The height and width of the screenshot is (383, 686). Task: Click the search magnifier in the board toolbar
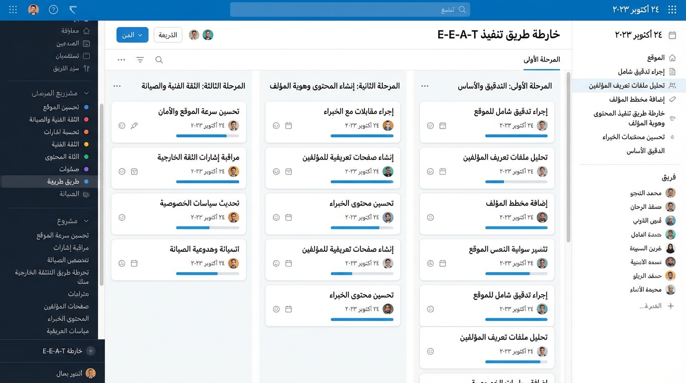click(159, 59)
